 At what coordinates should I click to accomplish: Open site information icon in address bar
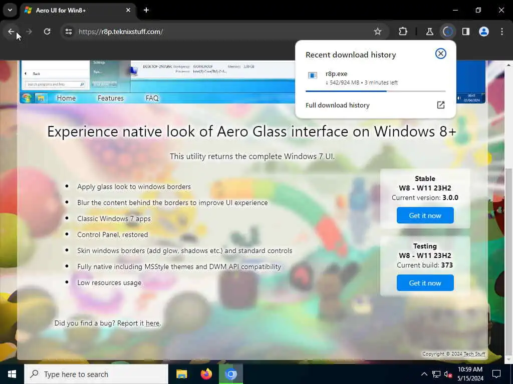point(68,31)
